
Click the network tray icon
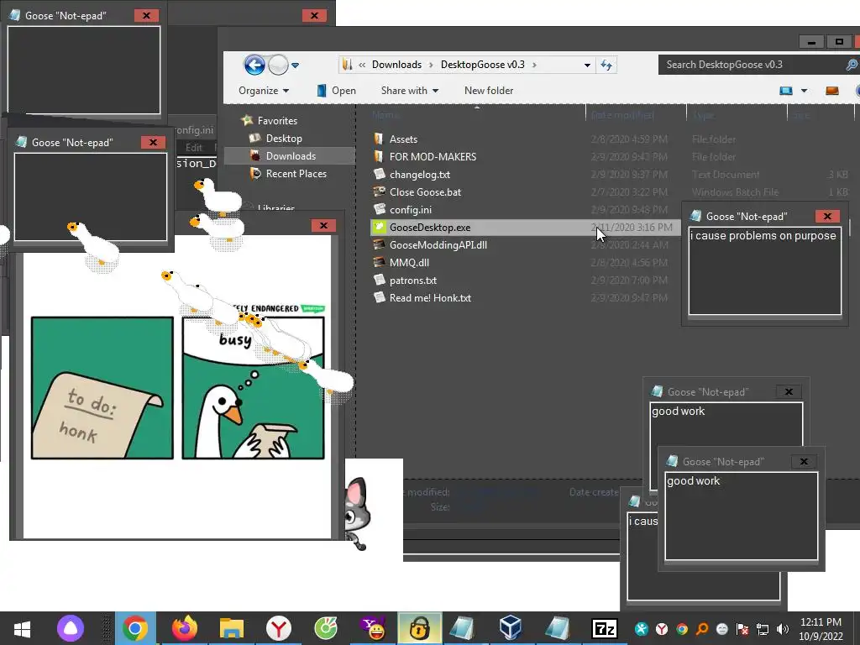coord(763,629)
